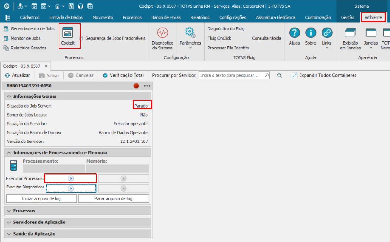Click the Procurar por Servidor search field
This screenshot has width=390, height=242.
click(234, 75)
